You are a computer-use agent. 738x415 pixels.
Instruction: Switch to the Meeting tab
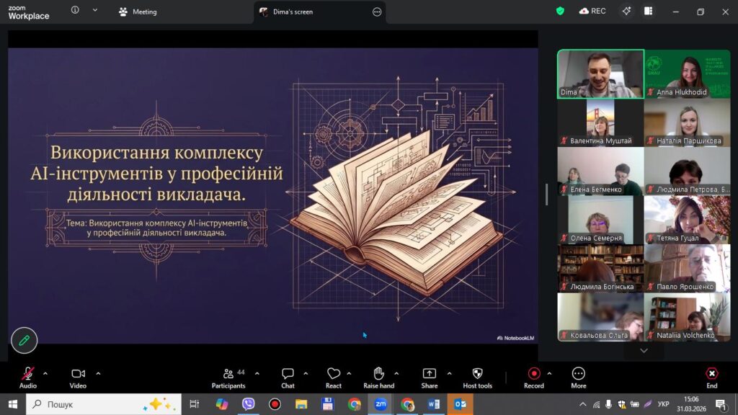138,12
